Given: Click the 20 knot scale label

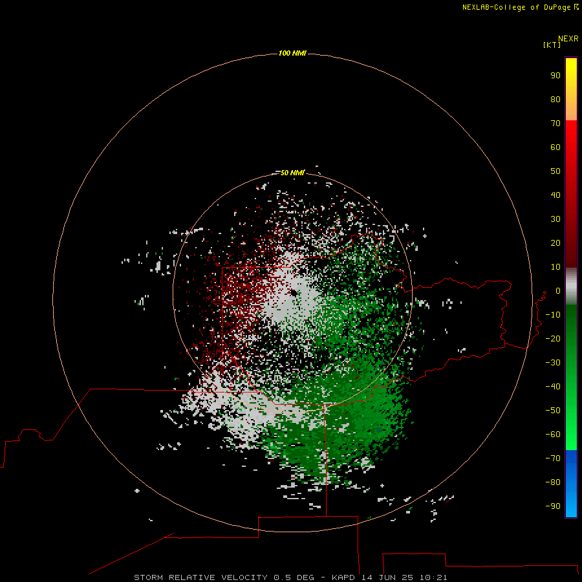Looking at the screenshot, I should tap(555, 242).
